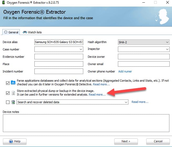
Task: Click the Device notes label
Action: click(11, 112)
